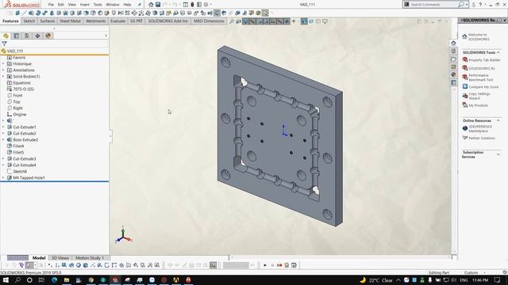Expand Cut-Extrude1 feature
This screenshot has height=285, width=508.
[x=3, y=127]
